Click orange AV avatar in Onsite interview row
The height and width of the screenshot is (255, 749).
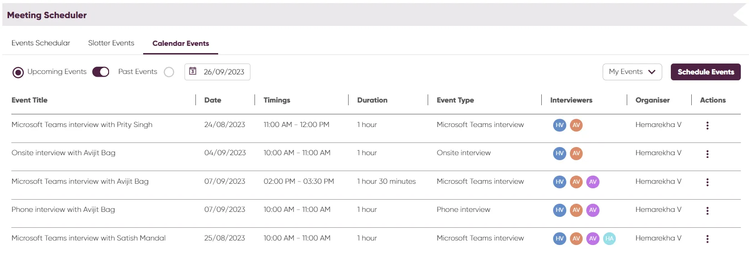point(576,153)
